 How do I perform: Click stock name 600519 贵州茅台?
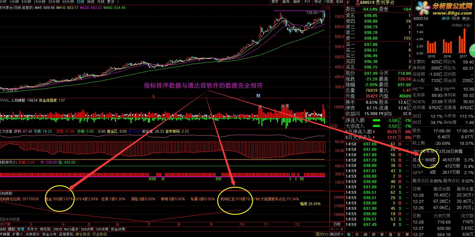pyautogui.click(x=377, y=3)
